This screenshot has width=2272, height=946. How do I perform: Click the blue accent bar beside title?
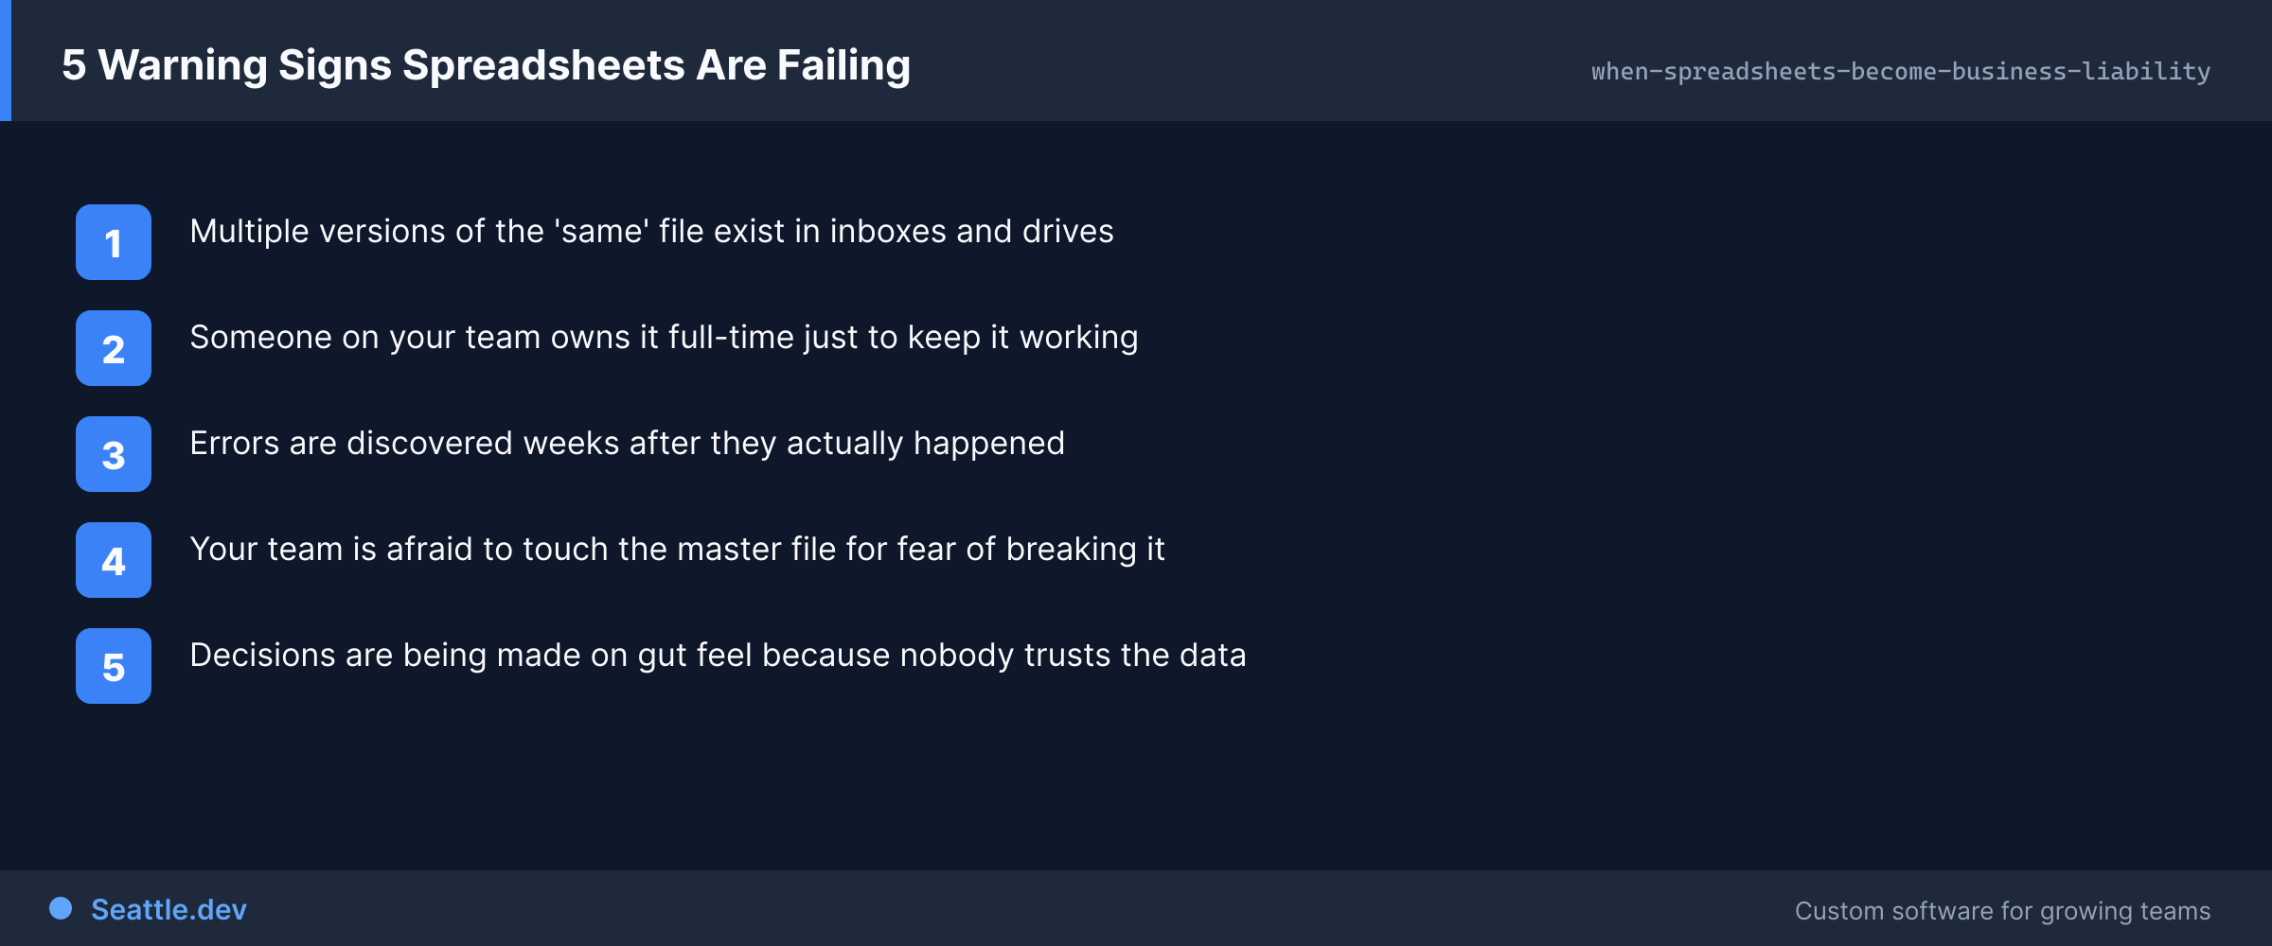pyautogui.click(x=6, y=61)
